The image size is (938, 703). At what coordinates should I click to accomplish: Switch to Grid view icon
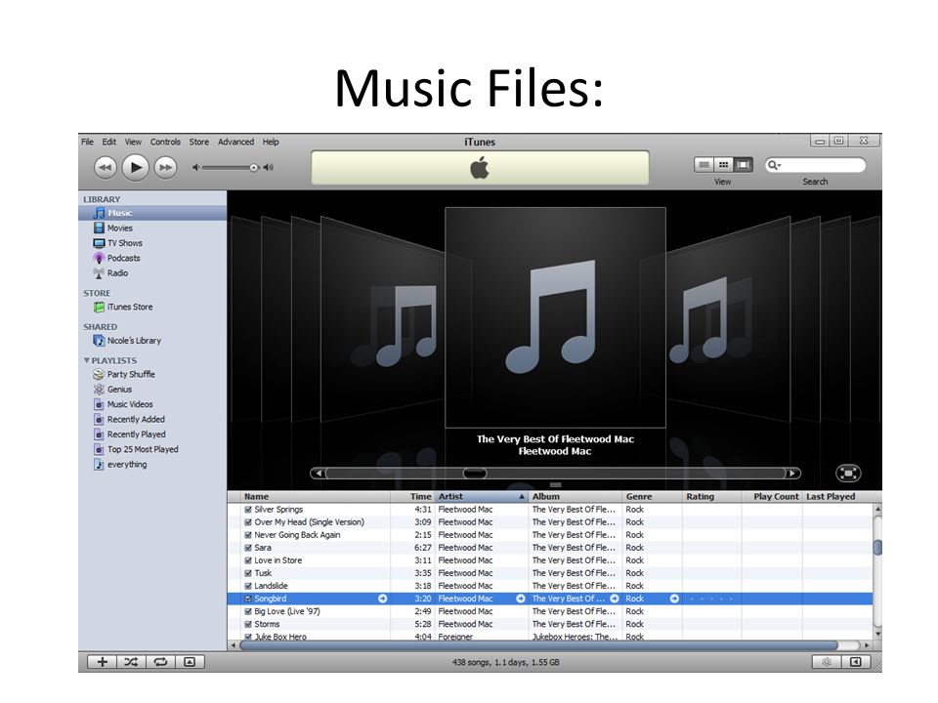723,165
